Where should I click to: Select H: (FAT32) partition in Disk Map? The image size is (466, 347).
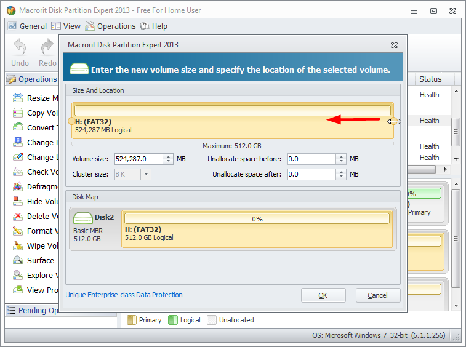(x=257, y=229)
